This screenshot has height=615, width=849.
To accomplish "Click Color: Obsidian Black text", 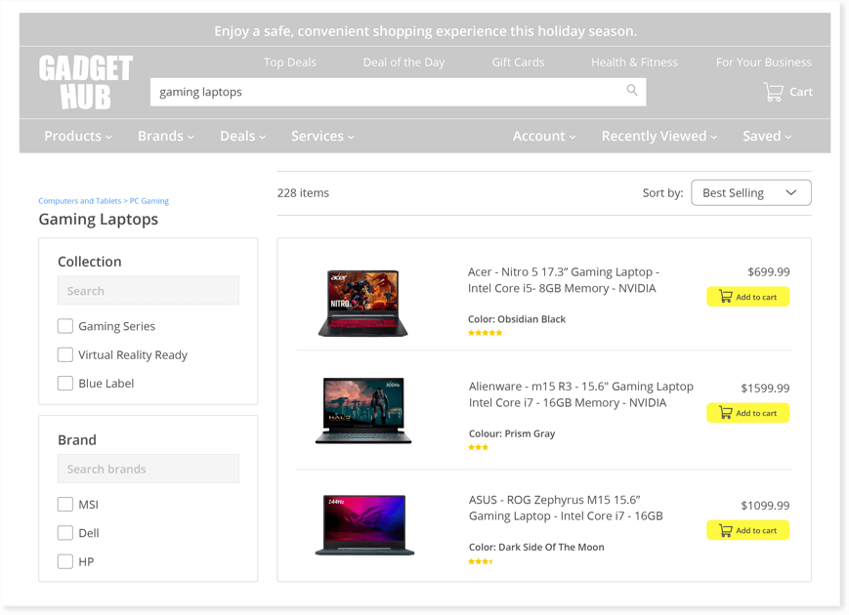I will (x=517, y=319).
